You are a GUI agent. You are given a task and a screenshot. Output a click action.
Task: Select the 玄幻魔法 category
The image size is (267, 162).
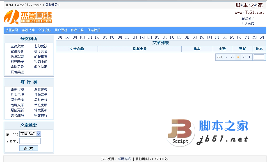click(x=41, y=46)
